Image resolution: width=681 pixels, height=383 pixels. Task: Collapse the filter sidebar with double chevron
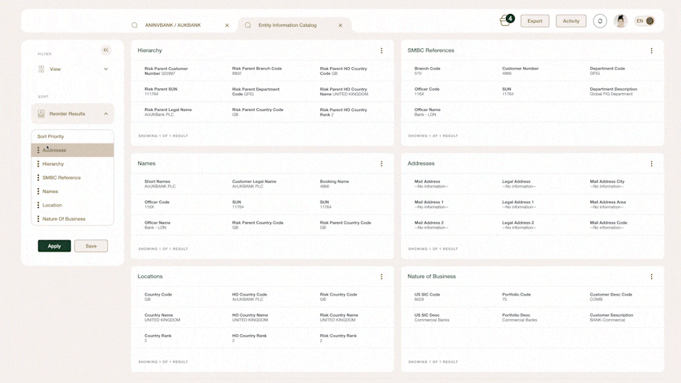click(106, 50)
